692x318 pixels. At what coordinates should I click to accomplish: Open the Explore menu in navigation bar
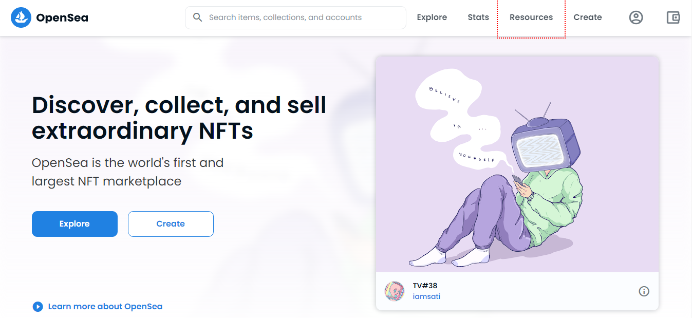[x=432, y=17]
